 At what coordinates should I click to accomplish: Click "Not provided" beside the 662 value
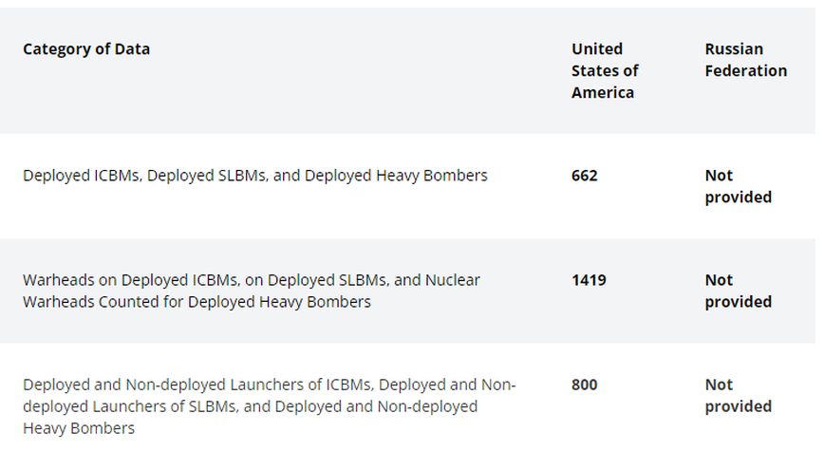click(738, 186)
